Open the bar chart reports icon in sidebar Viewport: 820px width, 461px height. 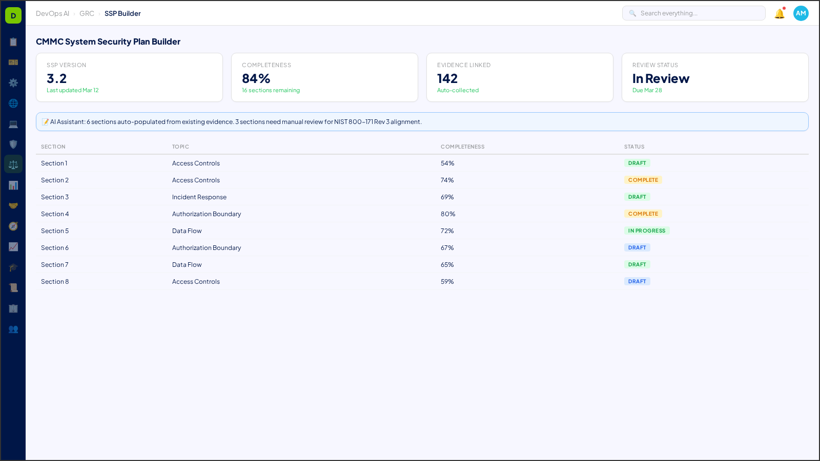point(13,185)
